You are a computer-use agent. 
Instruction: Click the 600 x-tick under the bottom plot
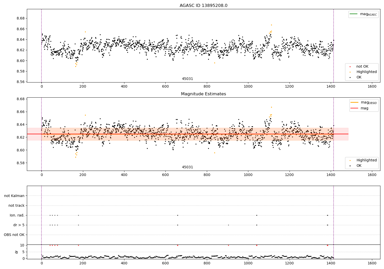coord(165,263)
